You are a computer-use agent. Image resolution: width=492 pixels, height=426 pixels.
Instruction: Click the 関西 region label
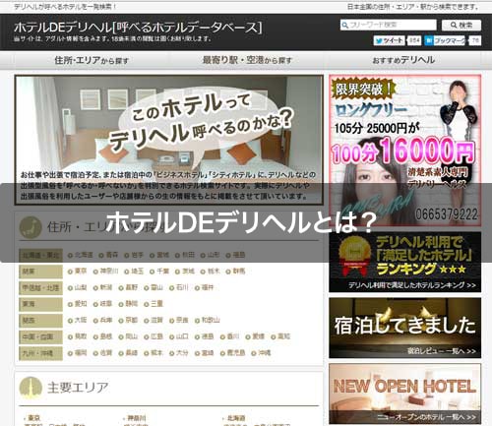point(40,321)
